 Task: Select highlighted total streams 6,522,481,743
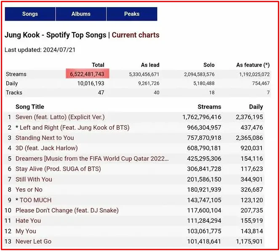(x=88, y=74)
